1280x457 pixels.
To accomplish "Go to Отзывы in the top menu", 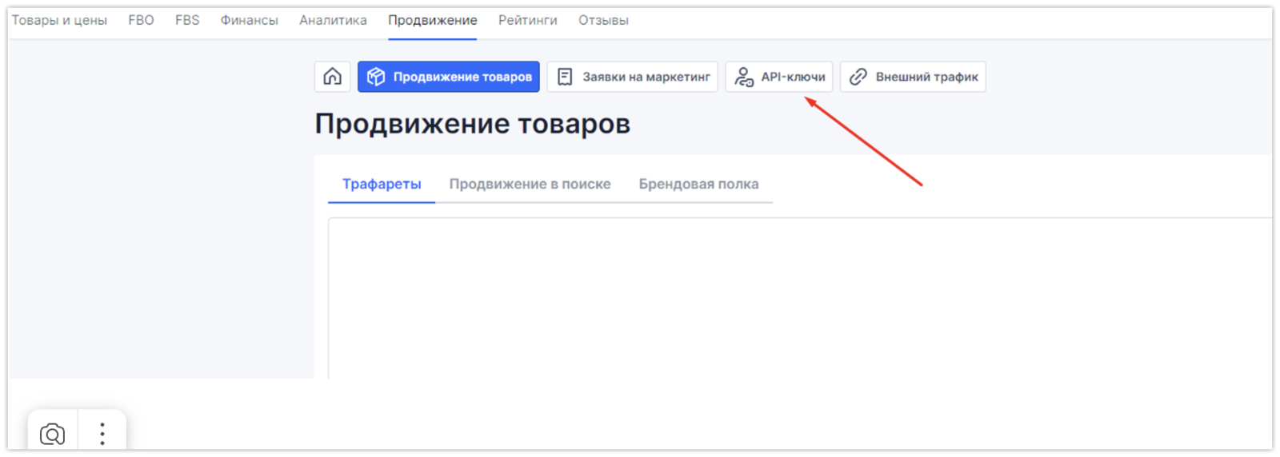I will pyautogui.click(x=603, y=20).
